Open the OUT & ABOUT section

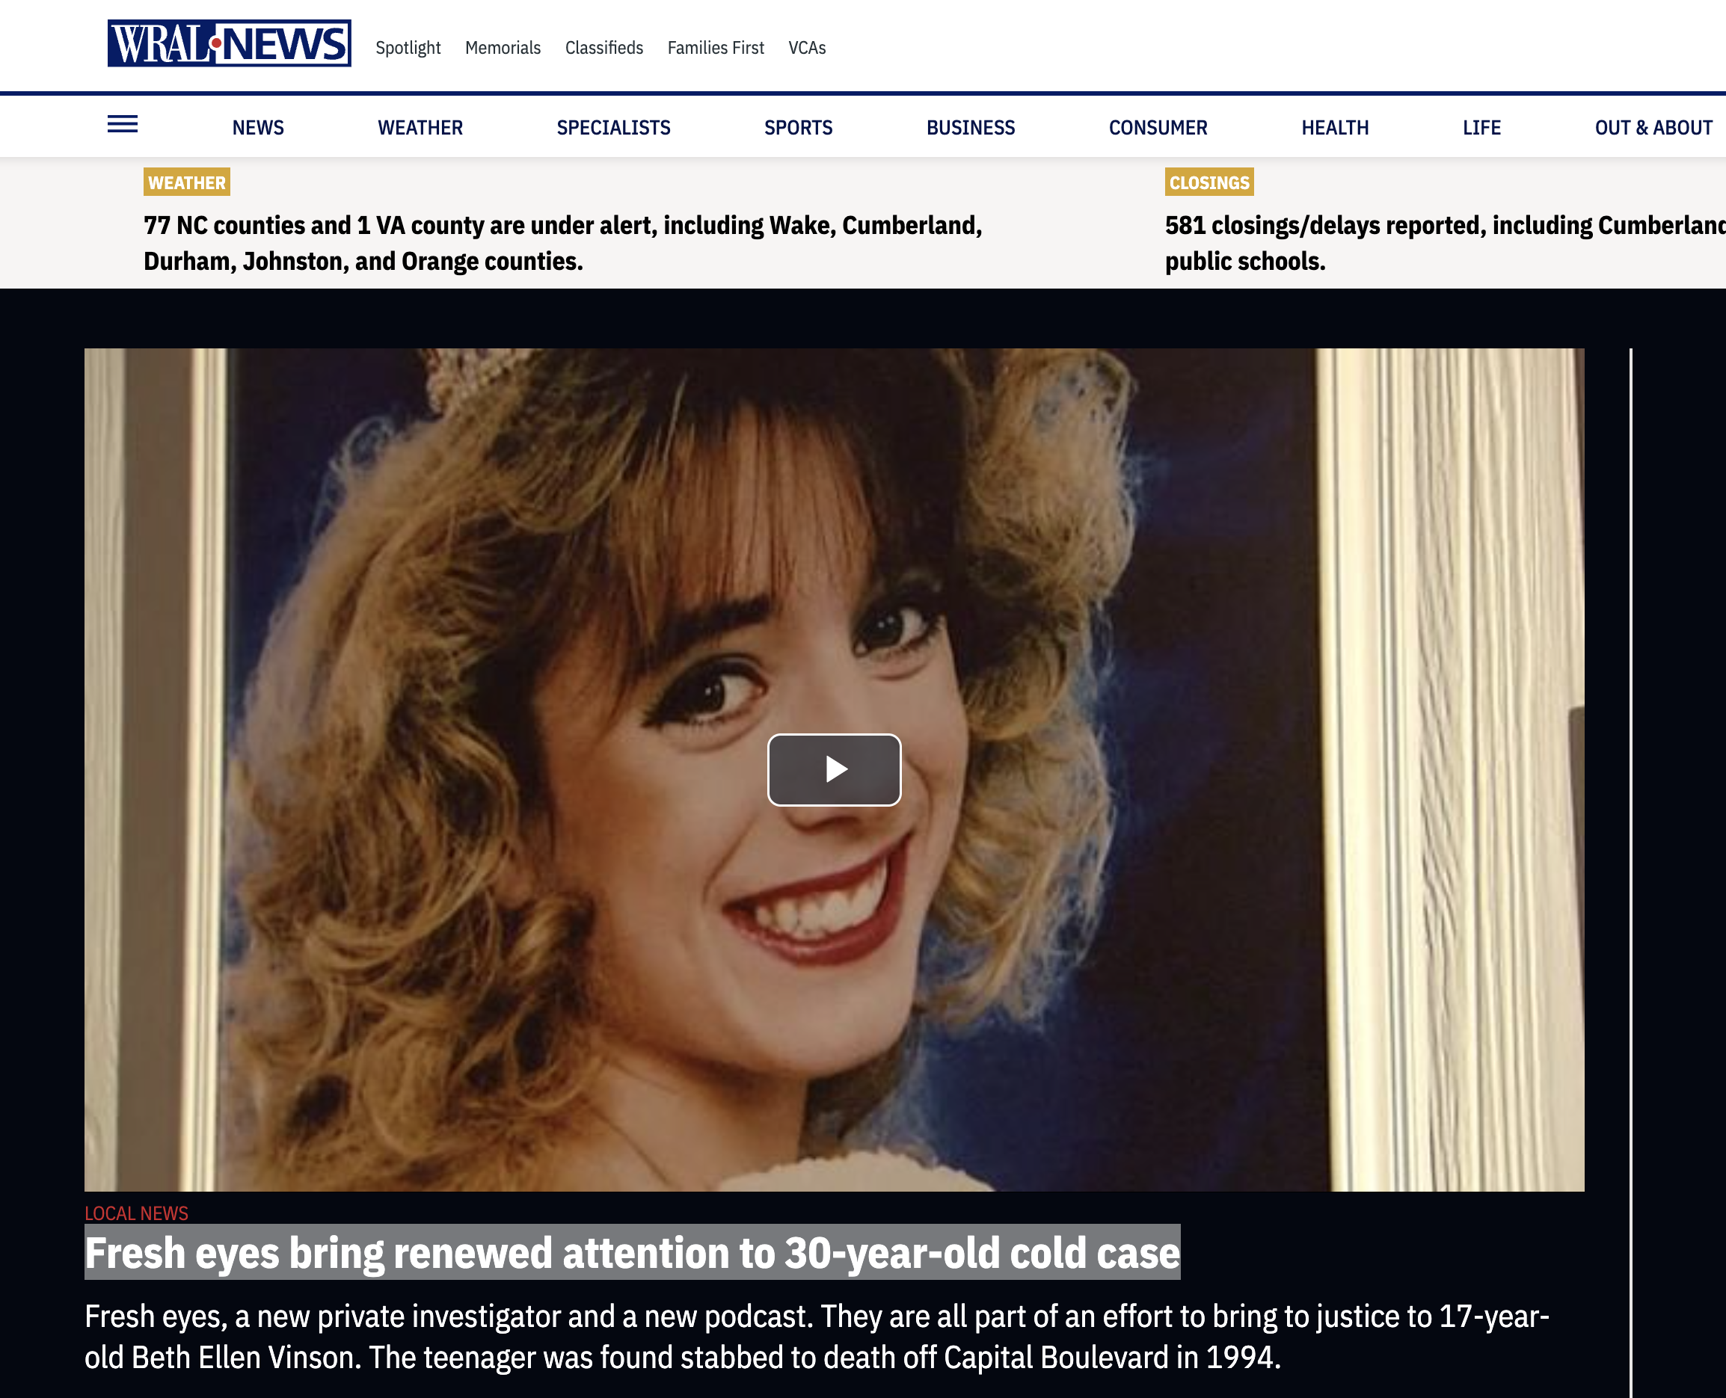(1653, 128)
